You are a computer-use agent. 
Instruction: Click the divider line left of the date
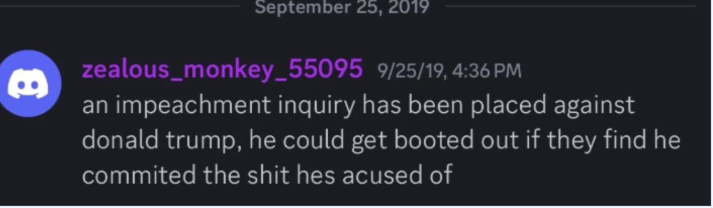point(120,6)
